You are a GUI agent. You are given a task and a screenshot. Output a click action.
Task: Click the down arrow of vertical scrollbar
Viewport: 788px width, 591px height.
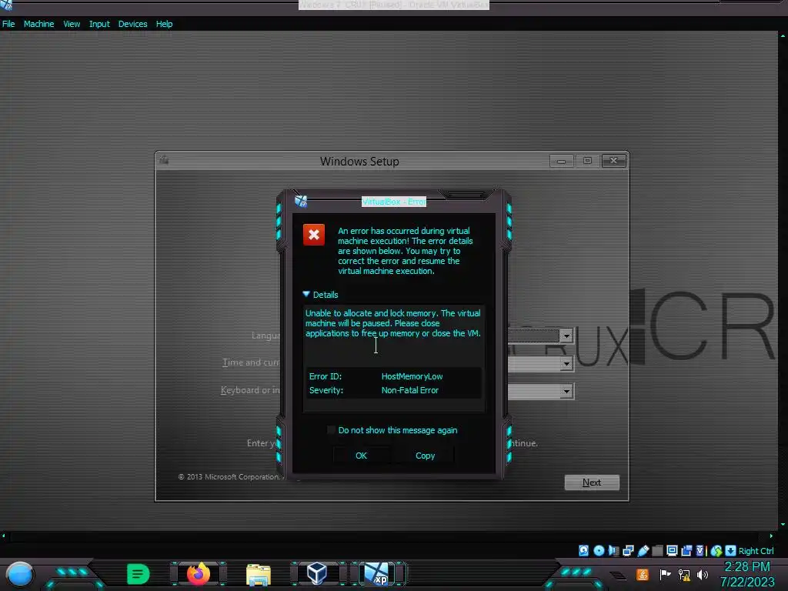click(x=783, y=525)
